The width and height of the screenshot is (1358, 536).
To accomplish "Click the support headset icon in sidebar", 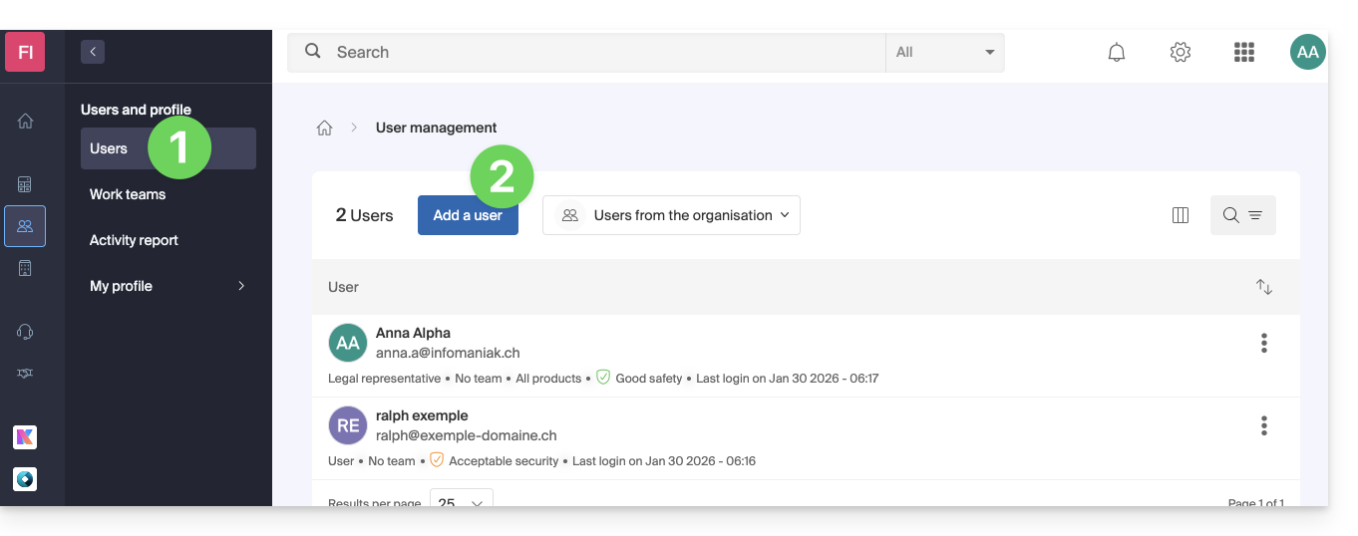I will coord(26,332).
